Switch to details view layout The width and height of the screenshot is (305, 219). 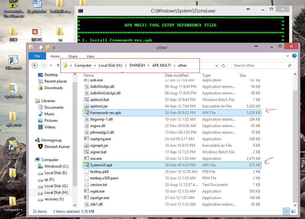(286, 211)
